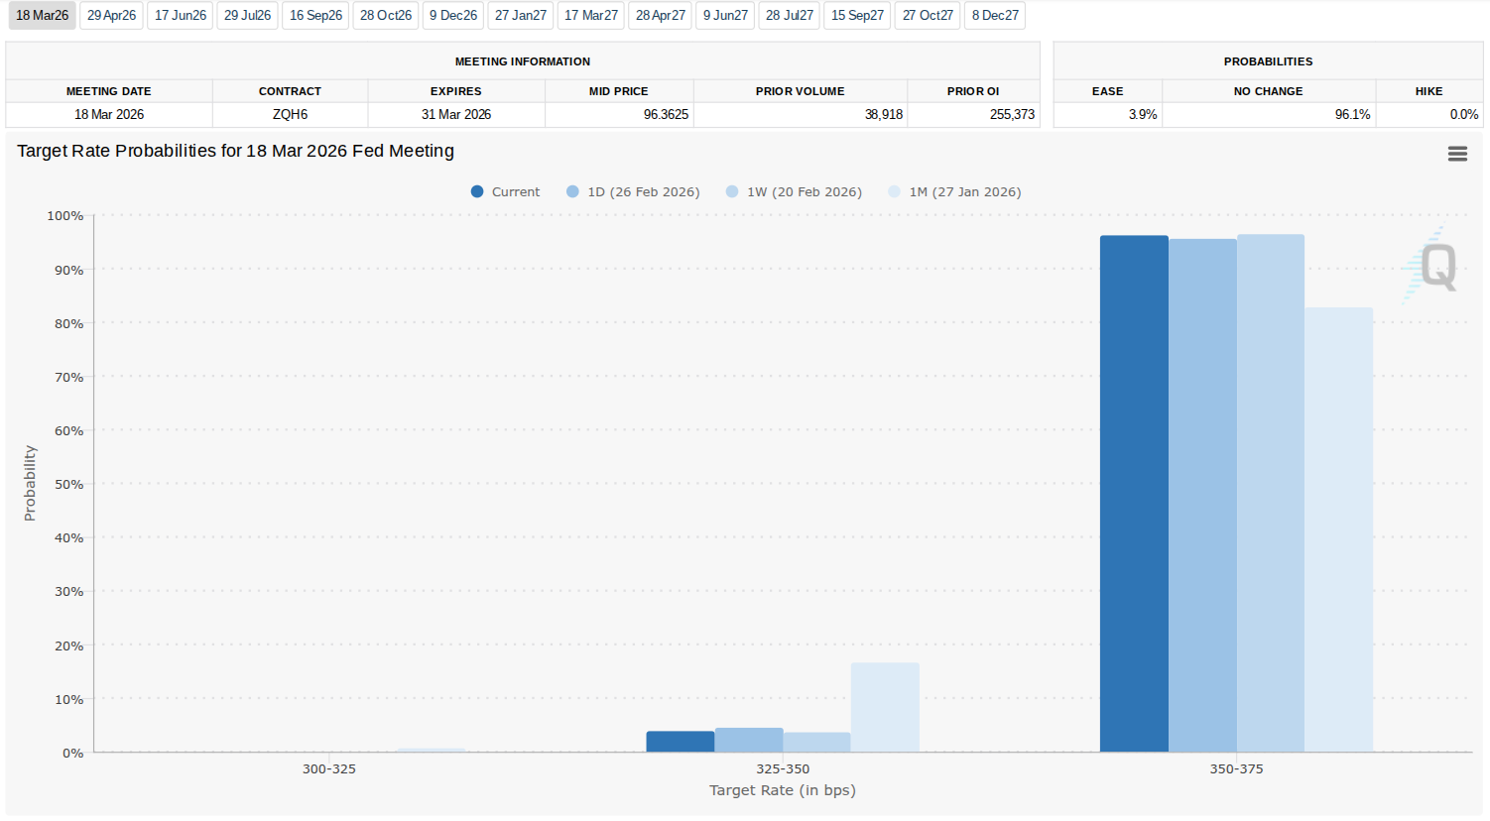Toggle 1W (20 Feb 2026) legend entry
Image resolution: width=1490 pixels, height=821 pixels.
point(794,192)
